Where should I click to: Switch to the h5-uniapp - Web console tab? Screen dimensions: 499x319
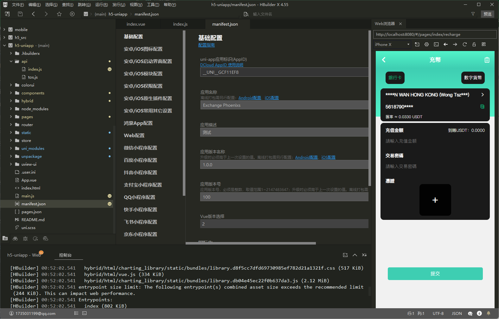24,255
